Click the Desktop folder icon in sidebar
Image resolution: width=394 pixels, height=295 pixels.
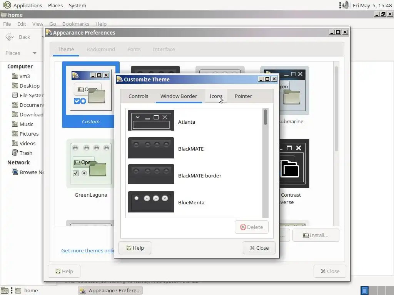[15, 86]
